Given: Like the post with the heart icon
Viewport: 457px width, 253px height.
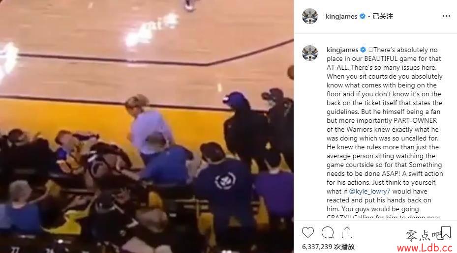Looking at the screenshot, I should (308, 232).
